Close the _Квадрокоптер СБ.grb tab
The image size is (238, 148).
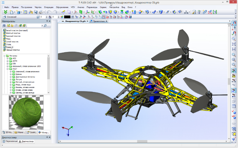88,21
